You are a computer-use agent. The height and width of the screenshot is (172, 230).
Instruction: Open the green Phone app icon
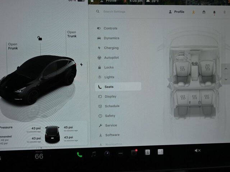click(79, 154)
